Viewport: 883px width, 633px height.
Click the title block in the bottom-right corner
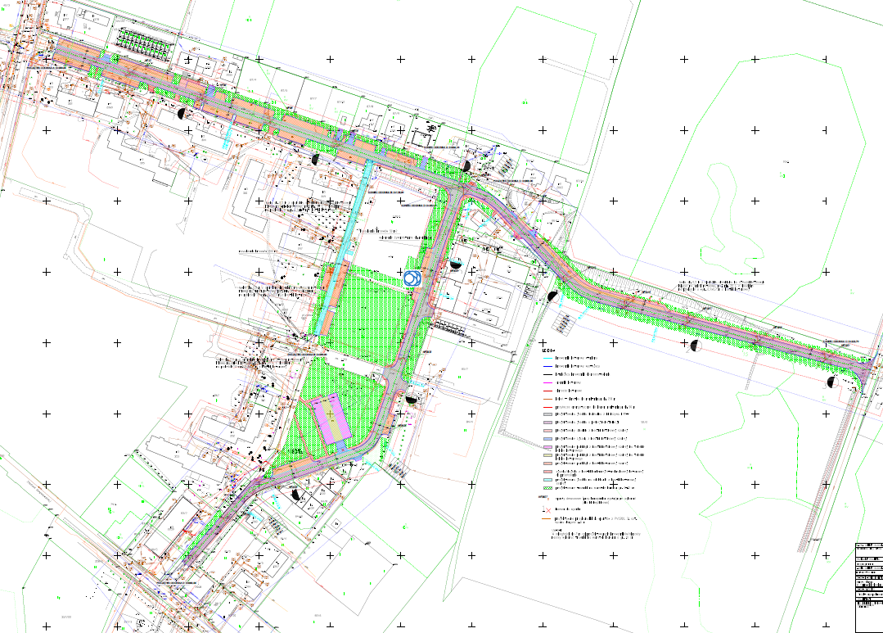pyautogui.click(x=867, y=586)
